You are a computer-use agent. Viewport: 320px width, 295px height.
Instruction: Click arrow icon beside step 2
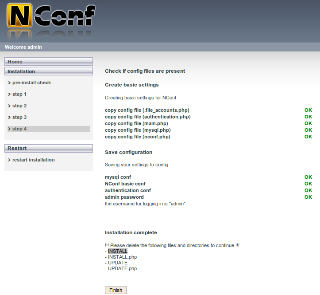(9, 106)
